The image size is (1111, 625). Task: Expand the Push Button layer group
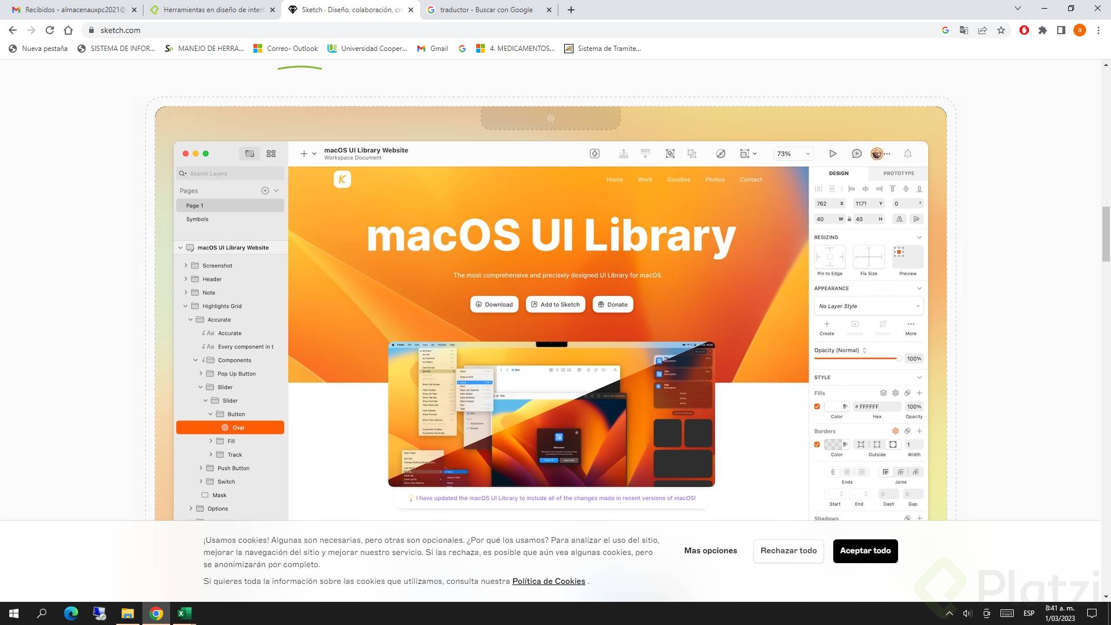coord(201,468)
